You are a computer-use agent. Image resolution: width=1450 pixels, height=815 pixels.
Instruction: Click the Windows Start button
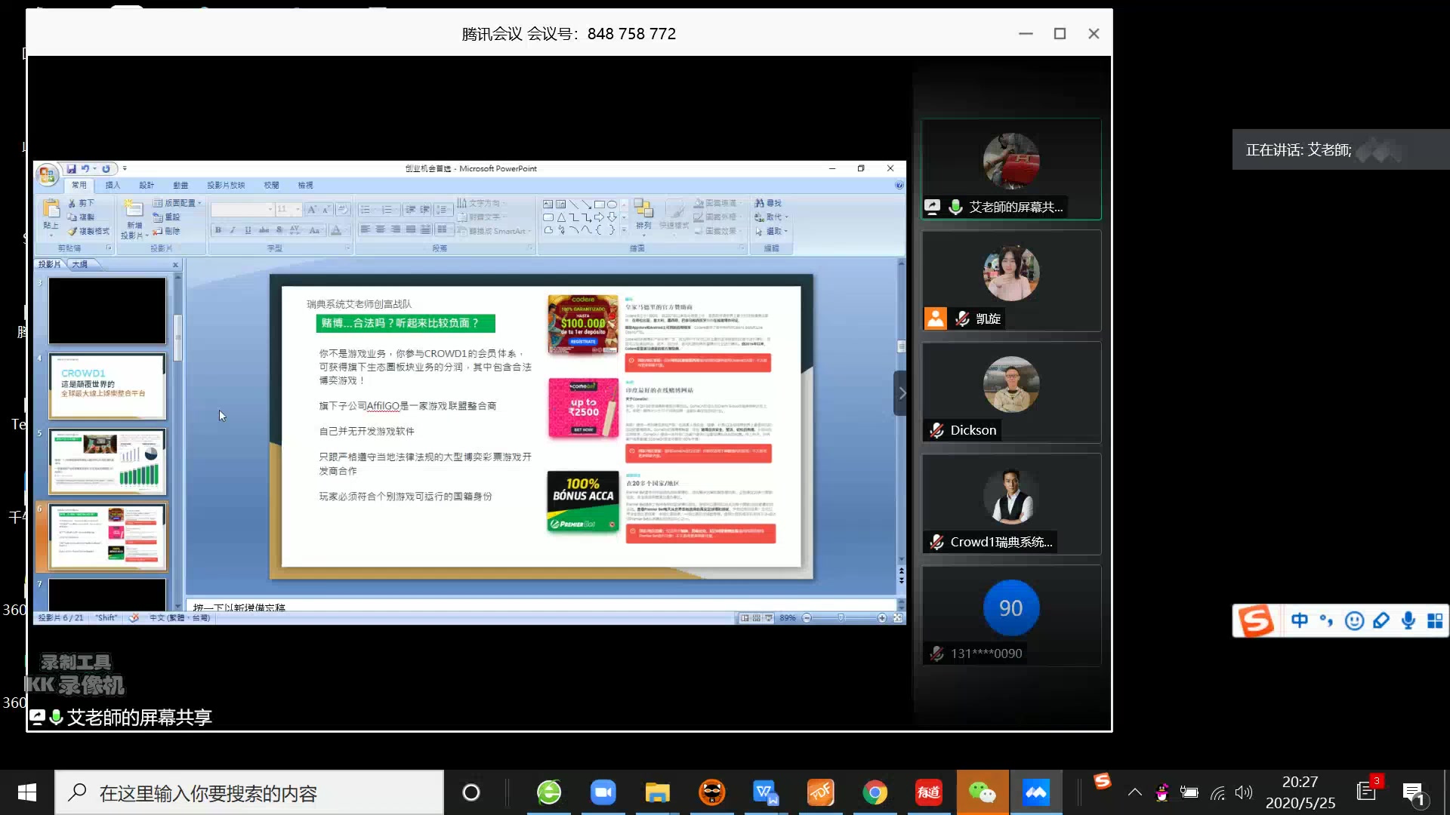click(27, 792)
